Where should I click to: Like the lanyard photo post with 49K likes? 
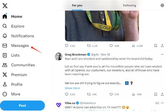click(x=111, y=46)
